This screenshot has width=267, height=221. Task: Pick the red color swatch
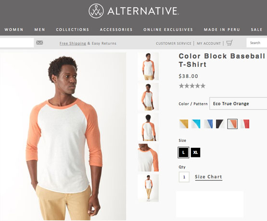245,124
